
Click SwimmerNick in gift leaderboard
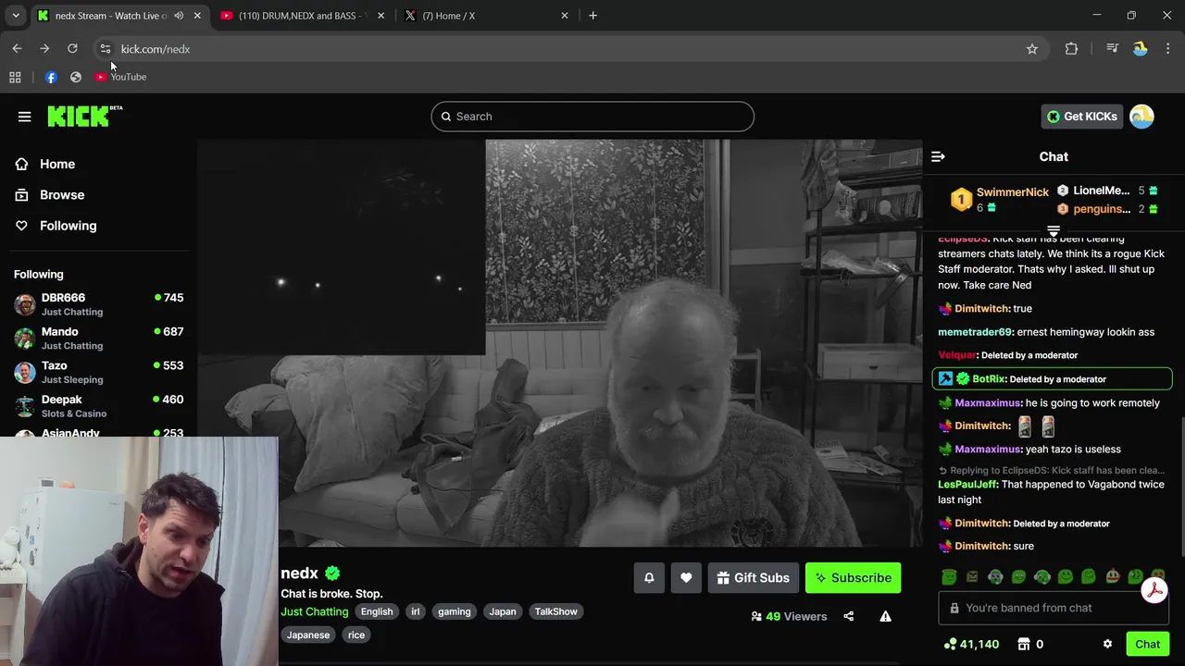coord(1013,192)
